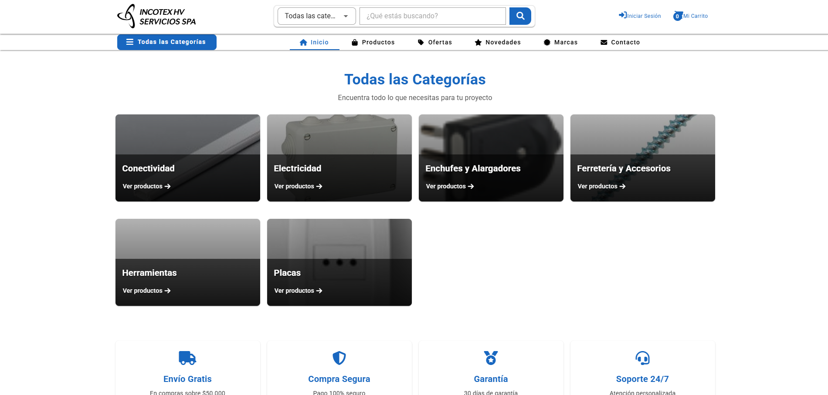Image resolution: width=828 pixels, height=395 pixels.
Task: Open the Todas las categorías search filter dropdown
Action: [316, 16]
